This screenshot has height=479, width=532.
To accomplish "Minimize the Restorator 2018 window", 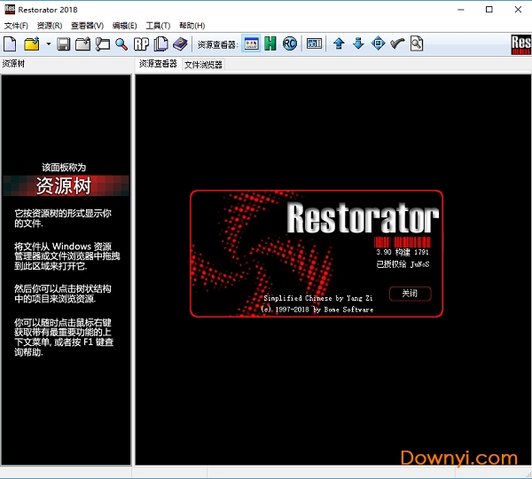I will 461,10.
